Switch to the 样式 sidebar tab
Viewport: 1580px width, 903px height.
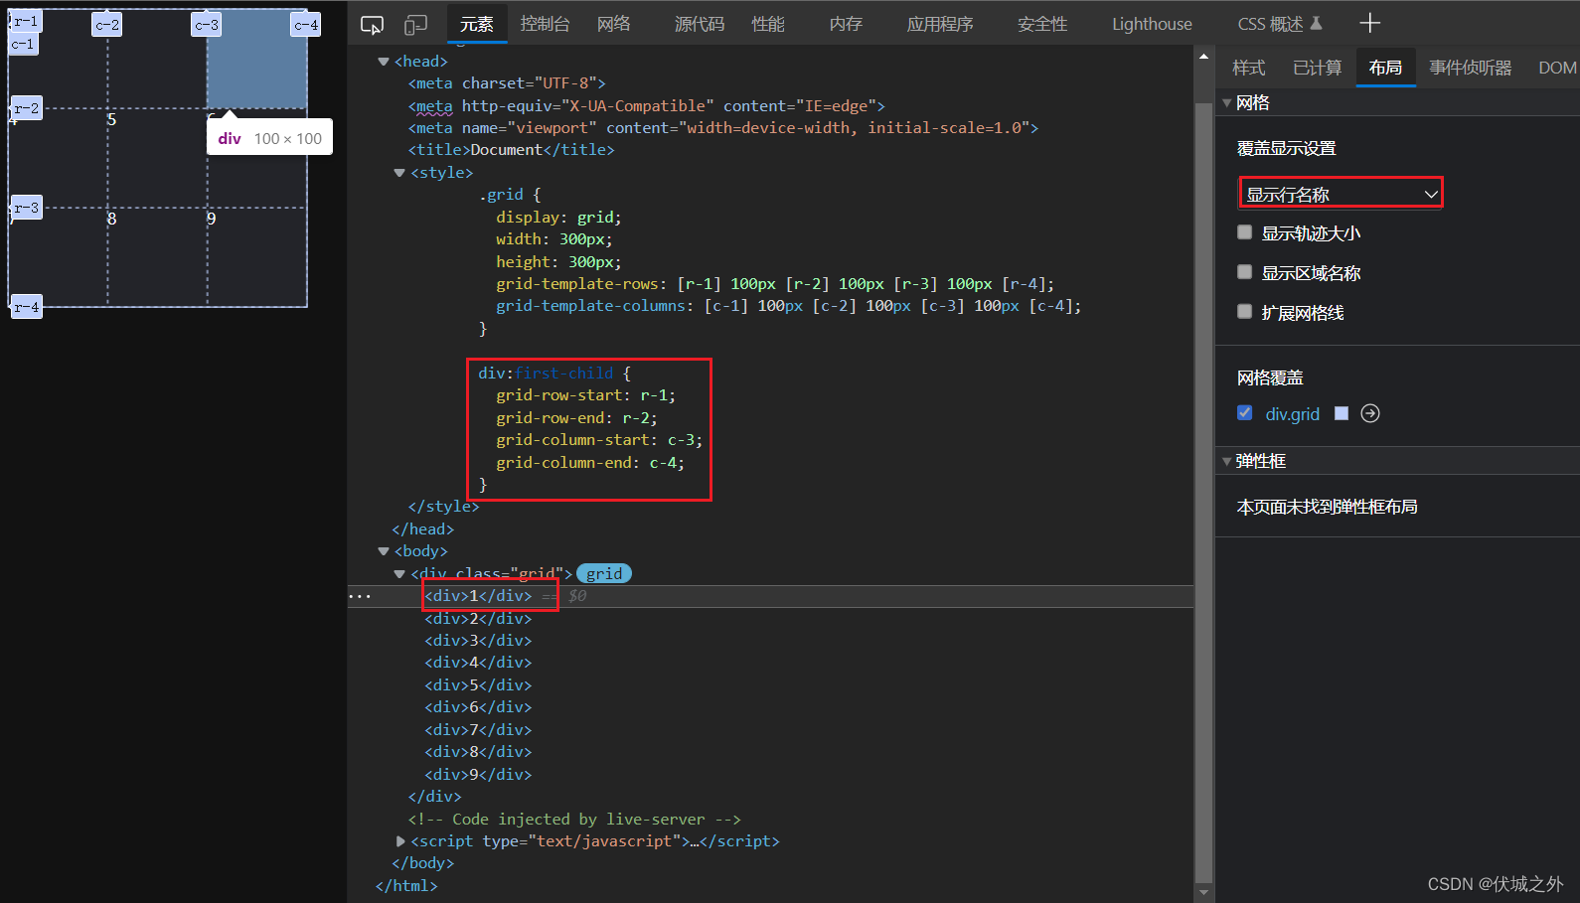pos(1249,68)
